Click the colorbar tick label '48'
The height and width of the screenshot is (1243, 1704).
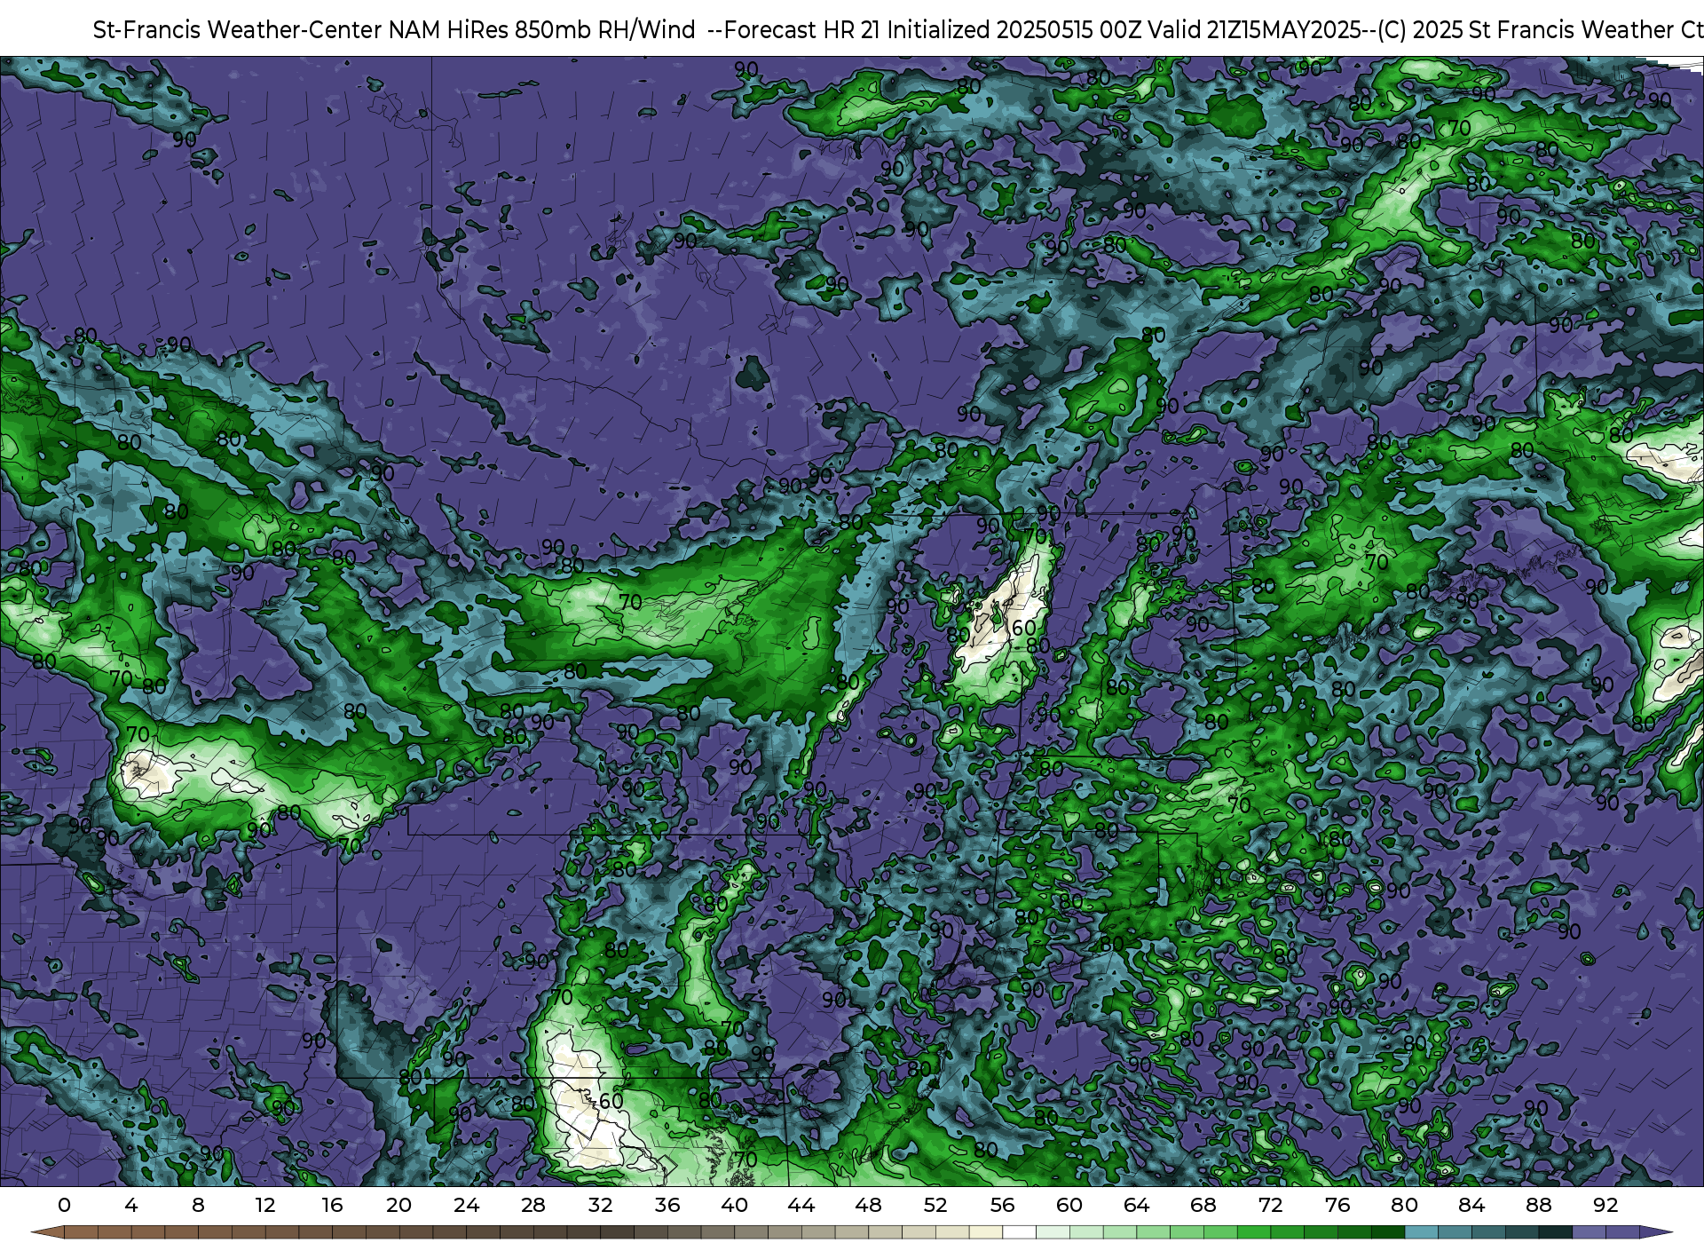(x=868, y=1206)
